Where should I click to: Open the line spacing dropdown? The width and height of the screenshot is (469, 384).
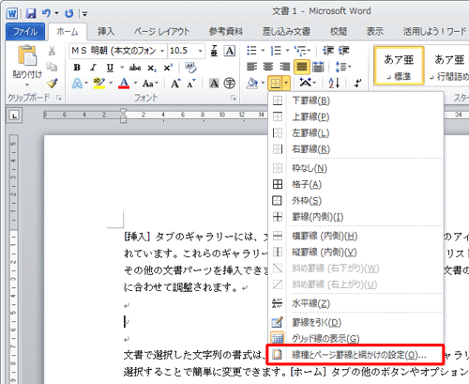(343, 67)
